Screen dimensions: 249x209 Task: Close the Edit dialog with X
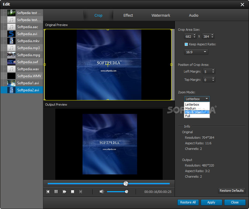click(242, 4)
